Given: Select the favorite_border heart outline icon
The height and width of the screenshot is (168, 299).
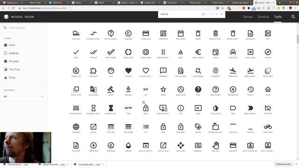Looking at the screenshot, I should [146, 70].
